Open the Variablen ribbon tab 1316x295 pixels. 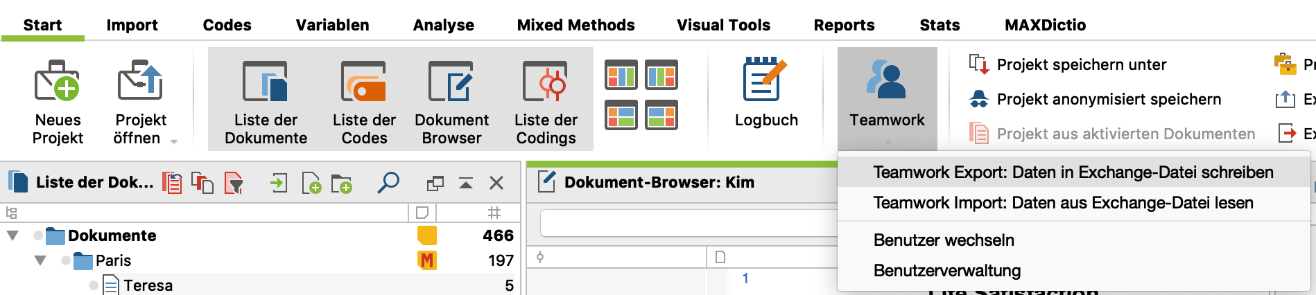[x=332, y=25]
